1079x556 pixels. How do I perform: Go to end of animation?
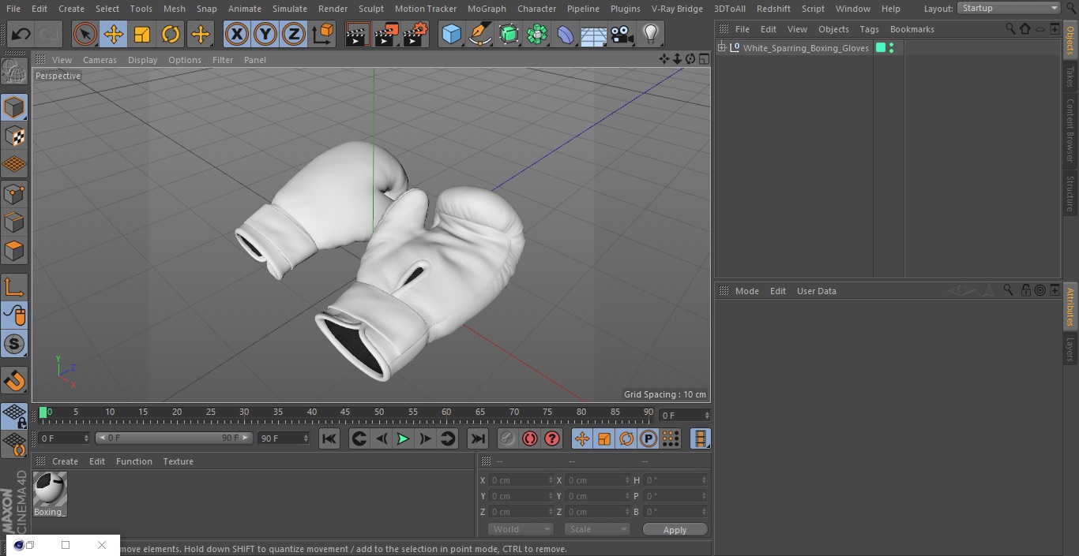(x=478, y=438)
